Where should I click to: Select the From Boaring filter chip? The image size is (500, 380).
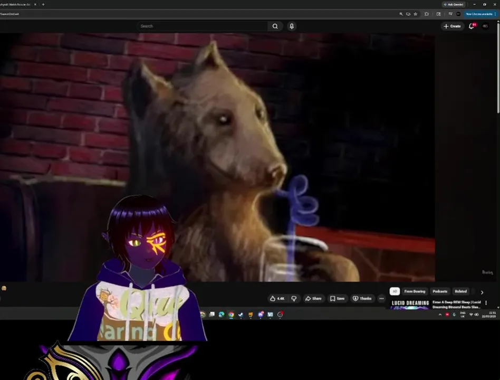pos(415,291)
